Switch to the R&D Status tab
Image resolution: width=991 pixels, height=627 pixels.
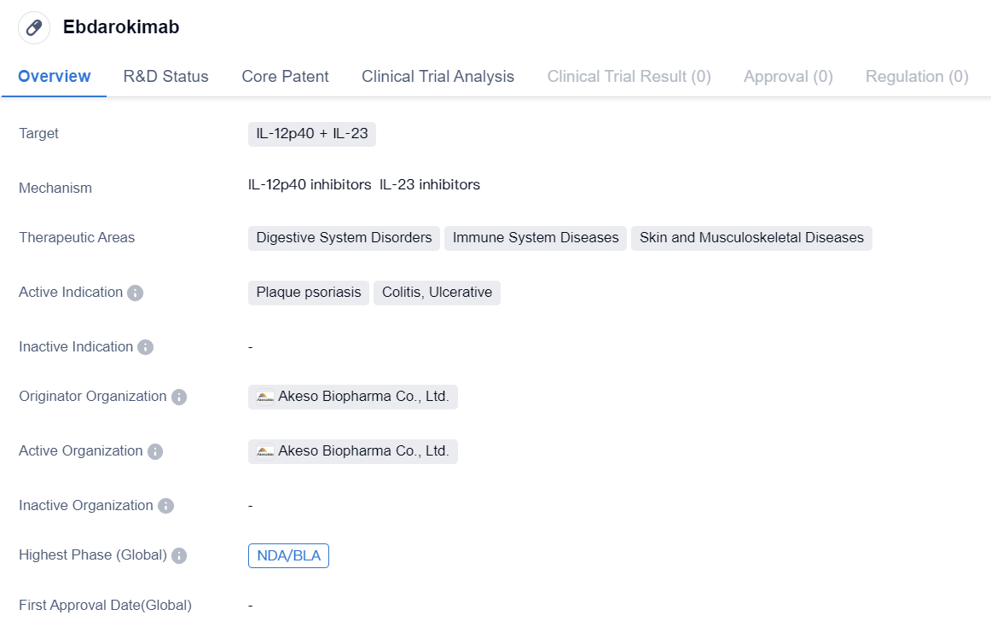165,77
